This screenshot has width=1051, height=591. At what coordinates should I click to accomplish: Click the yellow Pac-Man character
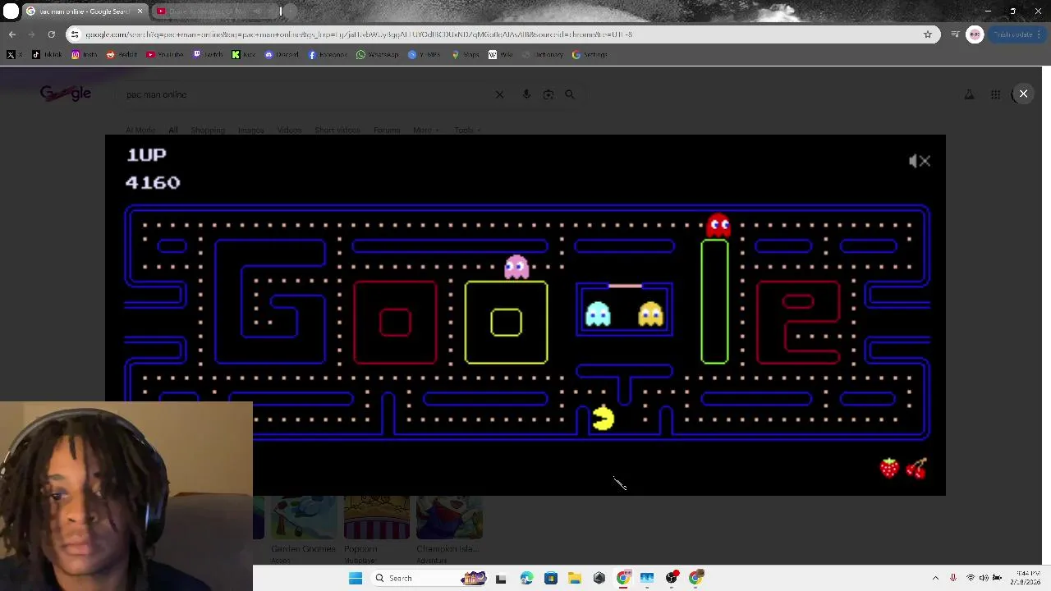tap(604, 419)
